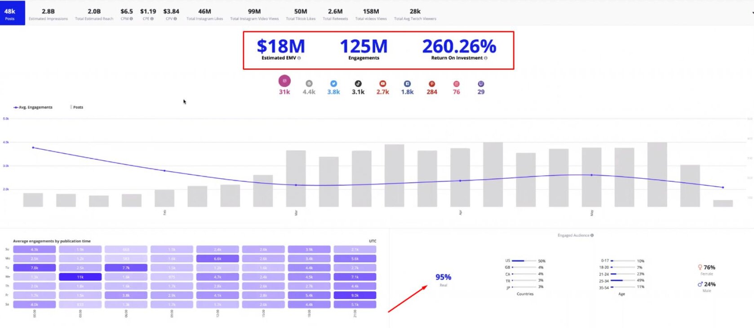Filter by the YouTube icon above 2.7k
Image resolution: width=754 pixels, height=328 pixels.
click(382, 84)
